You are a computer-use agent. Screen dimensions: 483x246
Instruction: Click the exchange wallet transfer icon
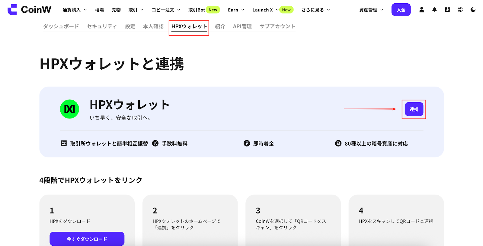pyautogui.click(x=64, y=143)
